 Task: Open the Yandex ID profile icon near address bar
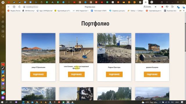[14, 7]
